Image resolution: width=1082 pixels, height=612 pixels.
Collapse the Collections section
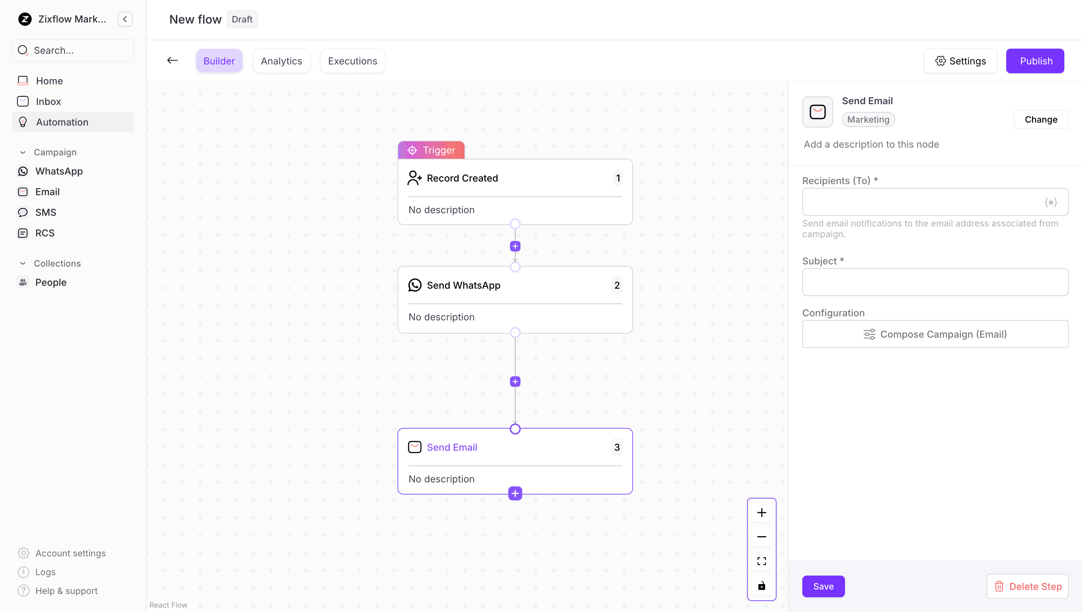click(x=23, y=263)
